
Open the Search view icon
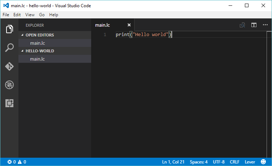9,48
